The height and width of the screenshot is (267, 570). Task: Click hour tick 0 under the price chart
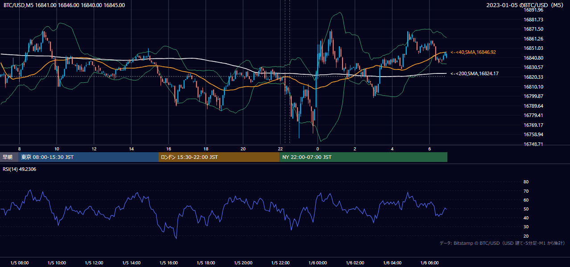point(318,149)
